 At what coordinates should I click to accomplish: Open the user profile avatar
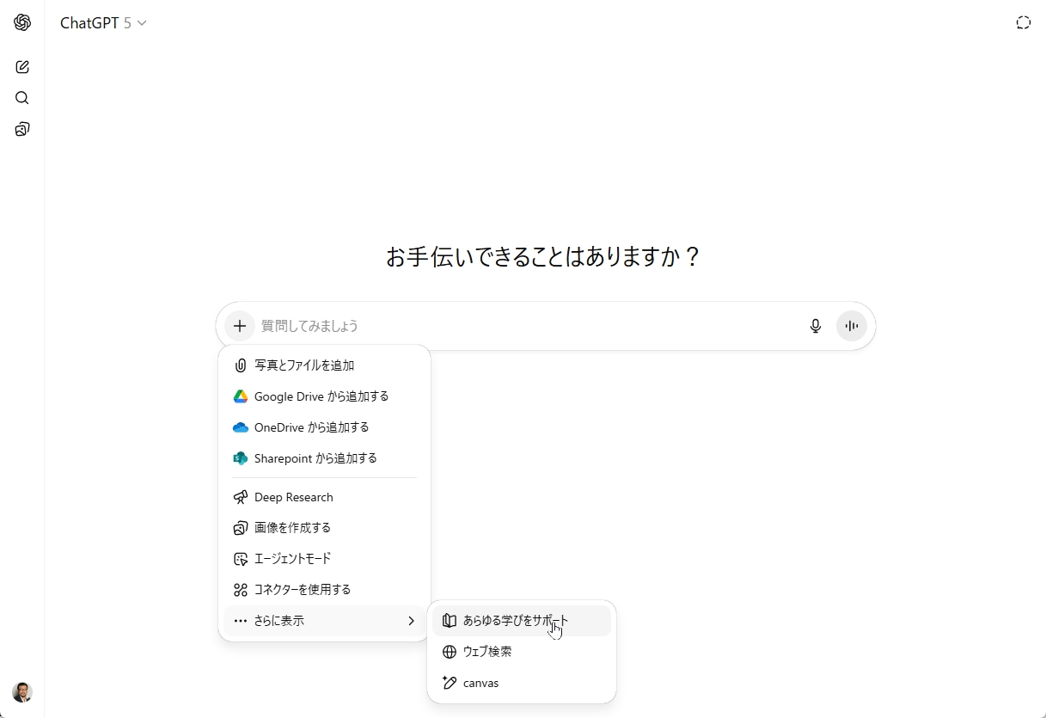(22, 692)
